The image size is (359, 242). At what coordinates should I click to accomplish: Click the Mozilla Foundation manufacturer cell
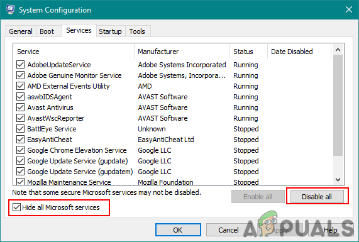166,182
